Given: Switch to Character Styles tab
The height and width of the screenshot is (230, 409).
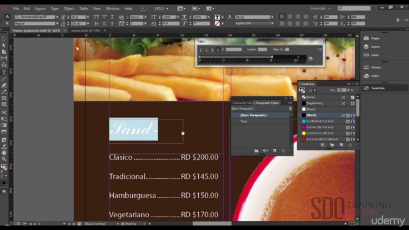Looking at the screenshot, I should (242, 103).
